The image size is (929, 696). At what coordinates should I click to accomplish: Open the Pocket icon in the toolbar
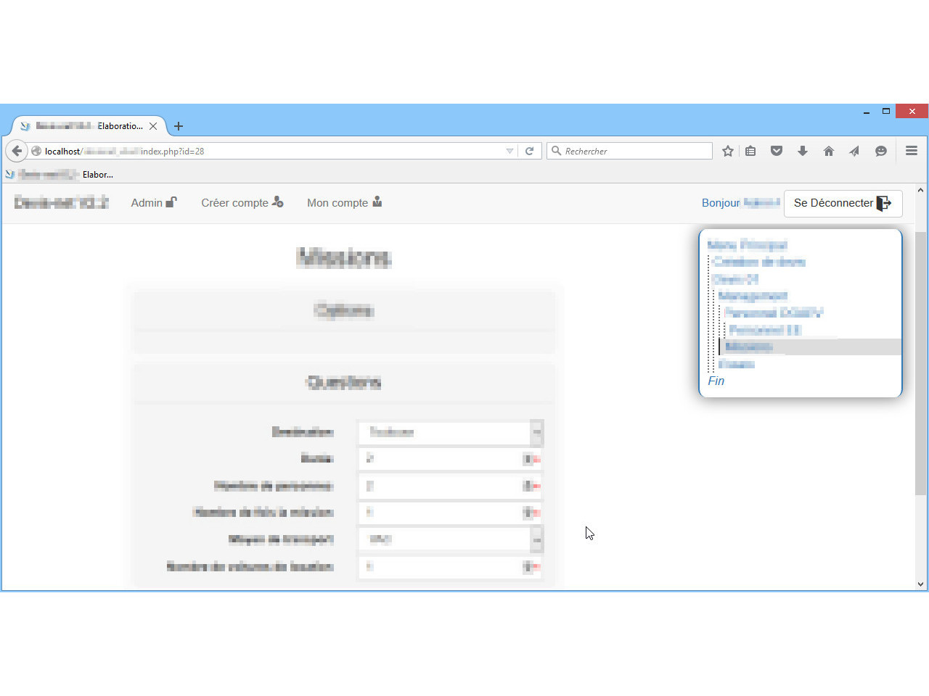pos(777,151)
